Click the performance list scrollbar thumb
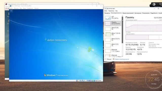 coord(123,30)
